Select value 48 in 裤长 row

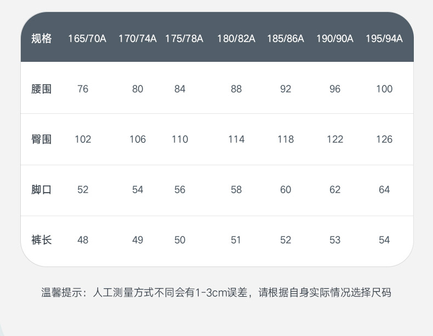tap(83, 240)
